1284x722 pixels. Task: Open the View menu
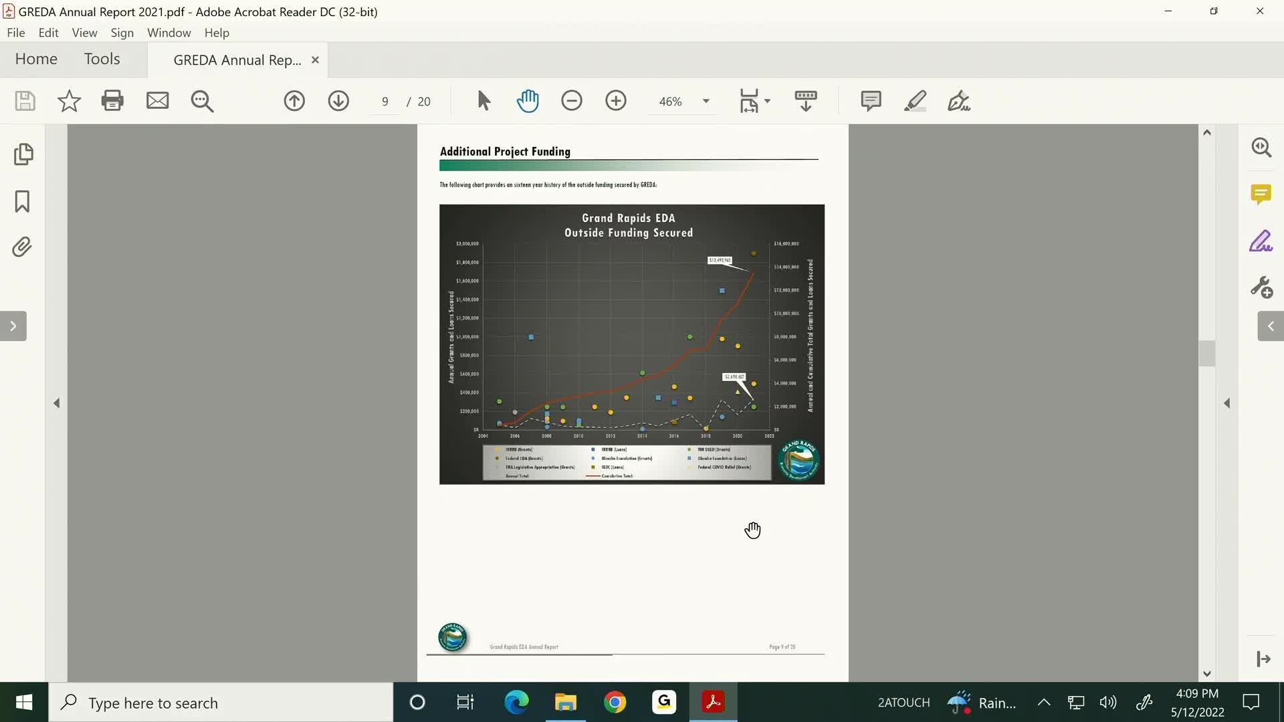pyautogui.click(x=84, y=33)
